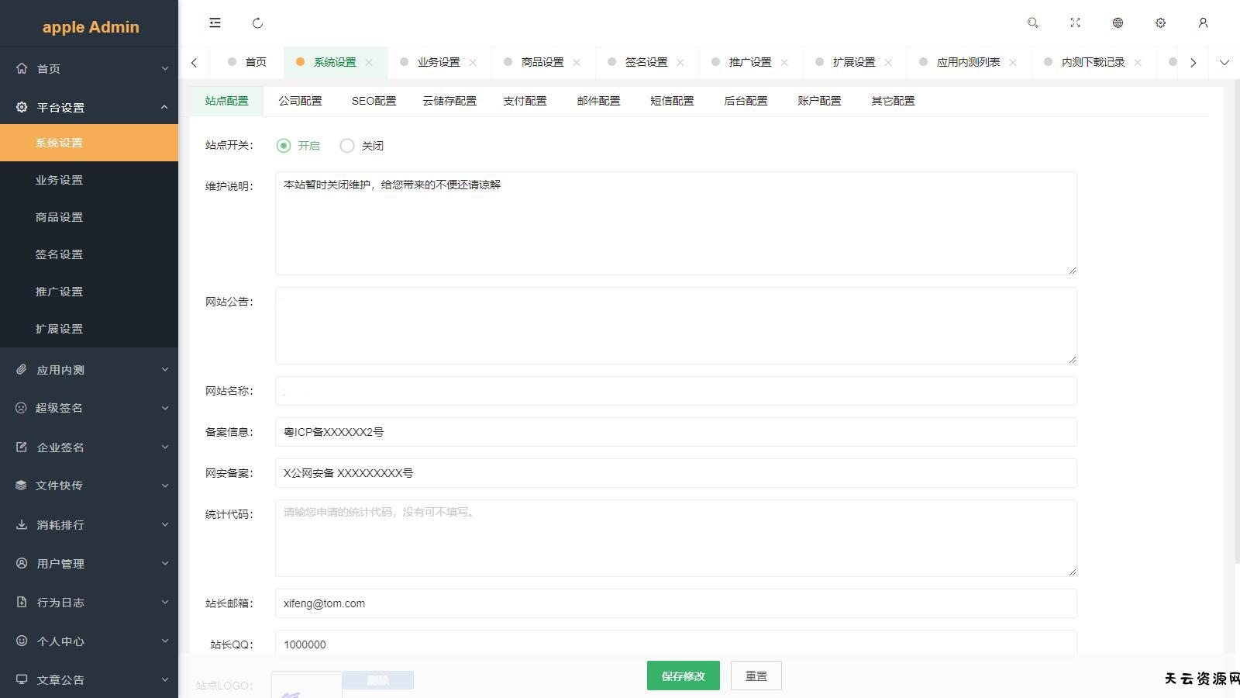Open the tab list dropdown arrow

(1224, 63)
